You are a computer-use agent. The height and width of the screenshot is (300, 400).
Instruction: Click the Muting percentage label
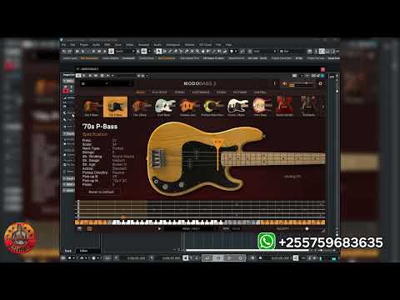[292, 177]
